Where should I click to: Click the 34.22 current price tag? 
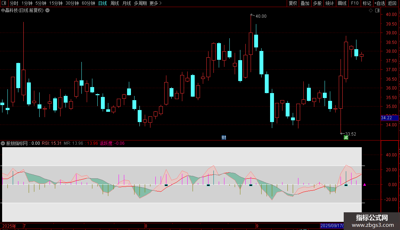(389, 118)
